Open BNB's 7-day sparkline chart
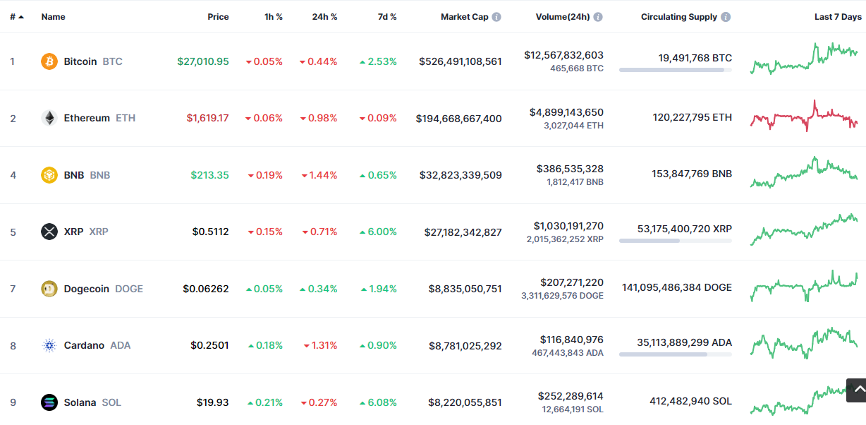This screenshot has width=866, height=425. point(804,172)
